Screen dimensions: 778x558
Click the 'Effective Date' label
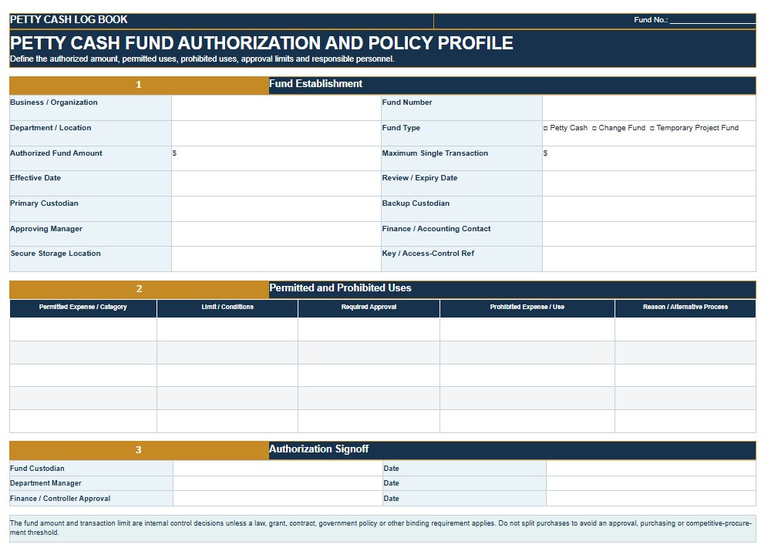(x=35, y=178)
